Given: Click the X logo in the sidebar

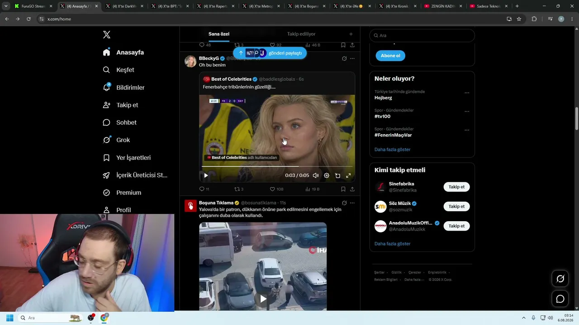Looking at the screenshot, I should tap(107, 35).
